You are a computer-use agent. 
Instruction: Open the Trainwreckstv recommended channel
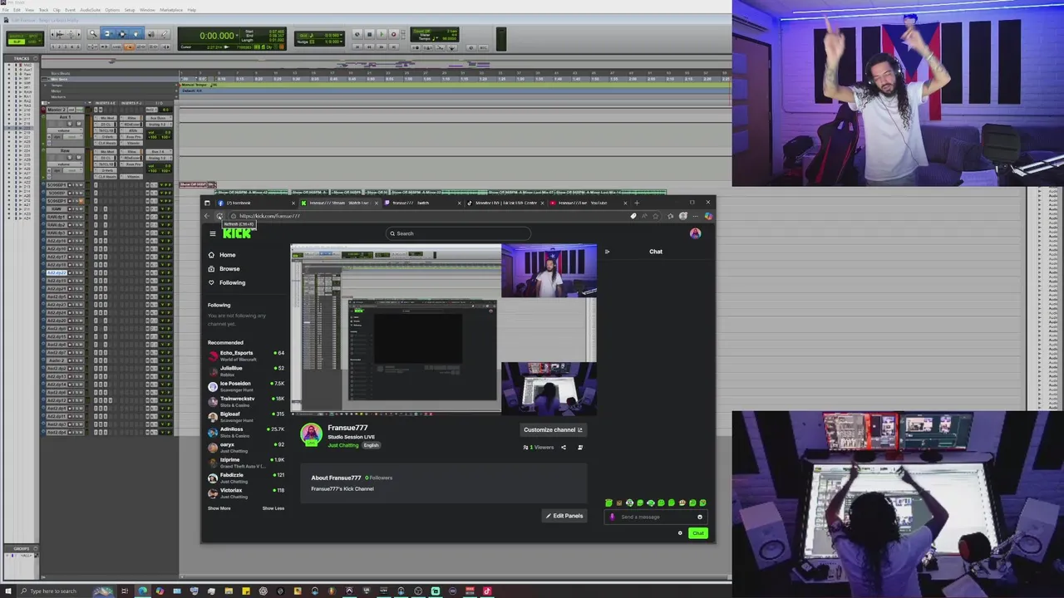click(245, 402)
